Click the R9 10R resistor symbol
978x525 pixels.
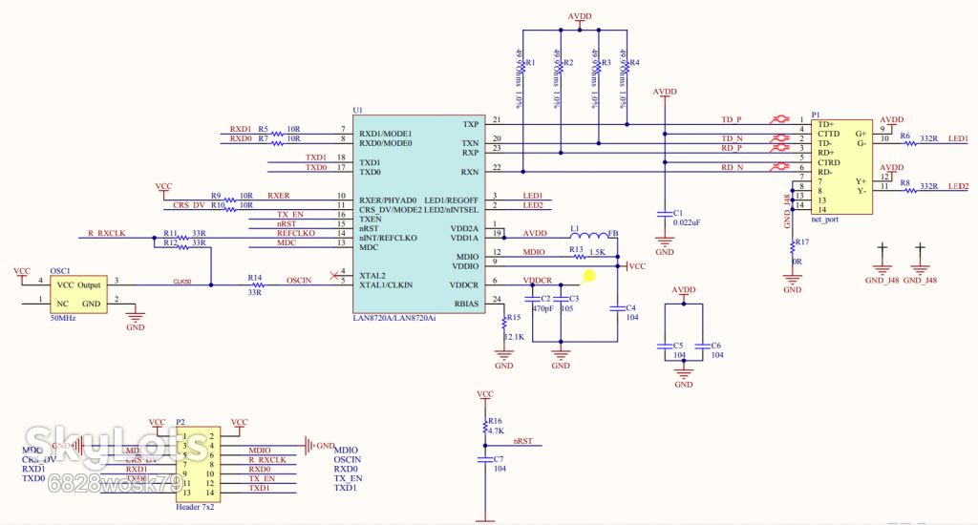[230, 200]
